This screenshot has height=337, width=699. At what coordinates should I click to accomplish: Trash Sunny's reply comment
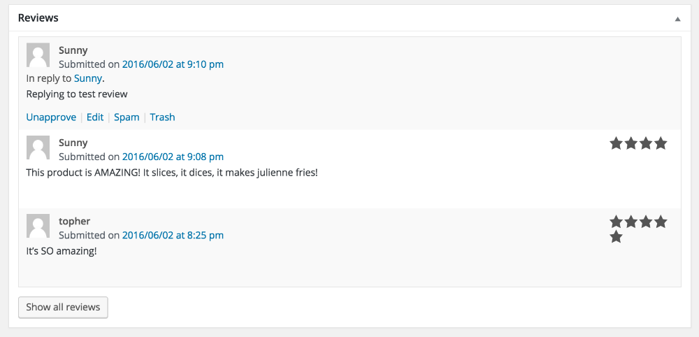(162, 117)
